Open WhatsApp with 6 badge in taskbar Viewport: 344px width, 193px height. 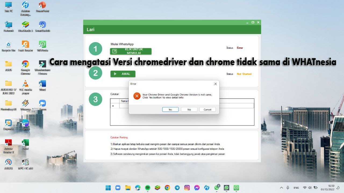pos(217,188)
